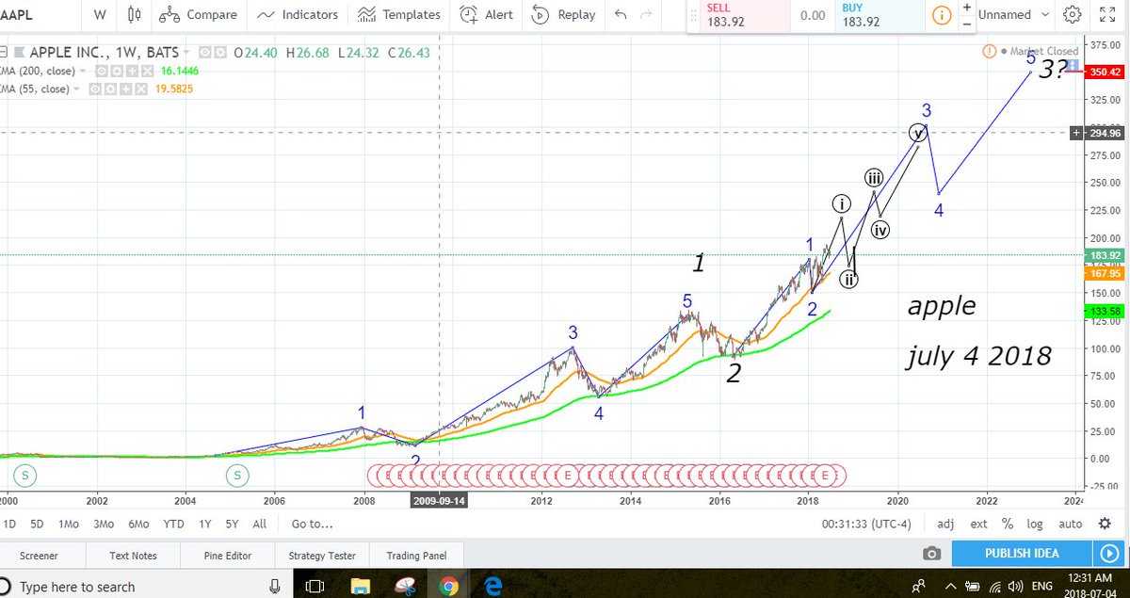
Task: Click the PUBLISH IDEA button
Action: 1022,553
